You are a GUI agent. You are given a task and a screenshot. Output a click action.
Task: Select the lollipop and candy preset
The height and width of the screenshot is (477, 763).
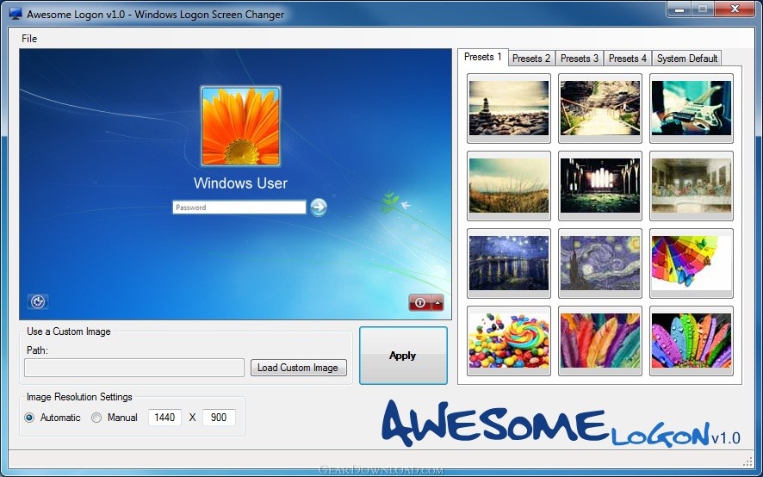[509, 341]
